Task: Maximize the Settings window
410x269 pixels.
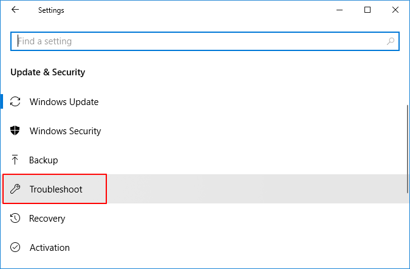Action: point(367,10)
